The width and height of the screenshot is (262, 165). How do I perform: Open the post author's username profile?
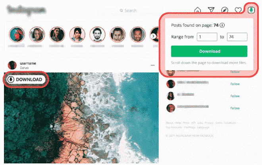point(28,63)
